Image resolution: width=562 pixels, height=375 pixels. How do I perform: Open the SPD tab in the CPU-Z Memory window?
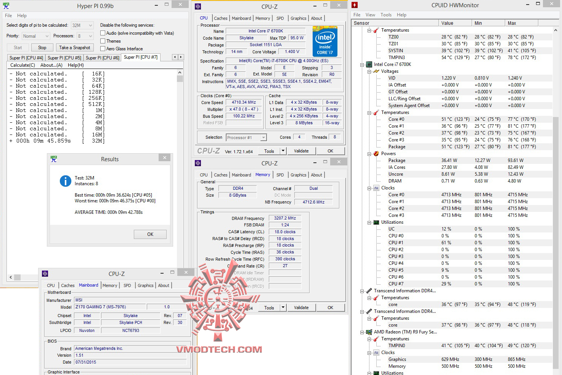(x=280, y=175)
